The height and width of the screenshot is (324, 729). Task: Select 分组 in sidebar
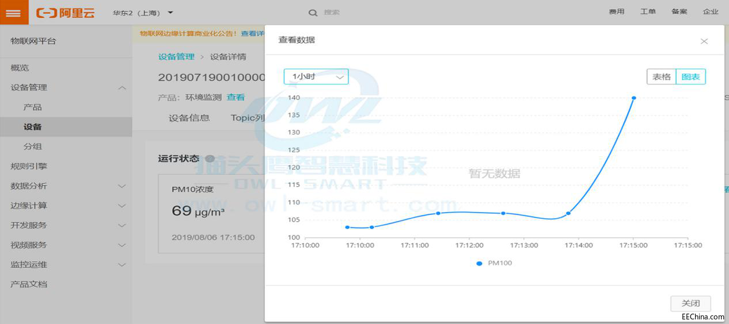click(32, 146)
